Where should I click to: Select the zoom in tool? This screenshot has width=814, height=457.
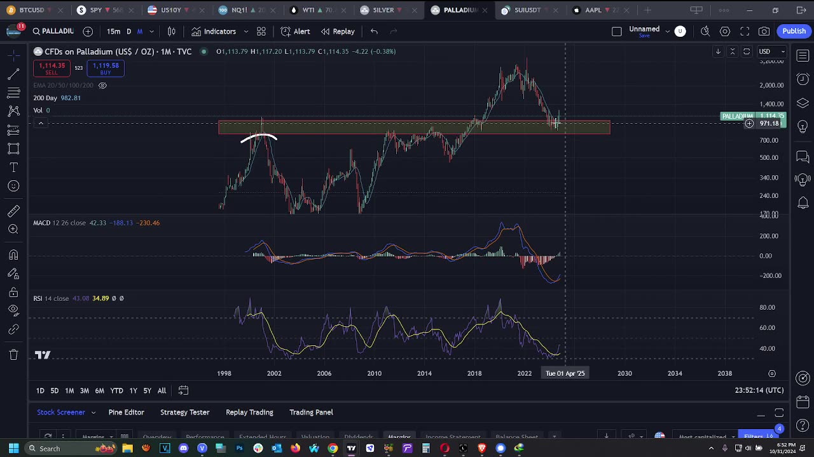click(13, 229)
